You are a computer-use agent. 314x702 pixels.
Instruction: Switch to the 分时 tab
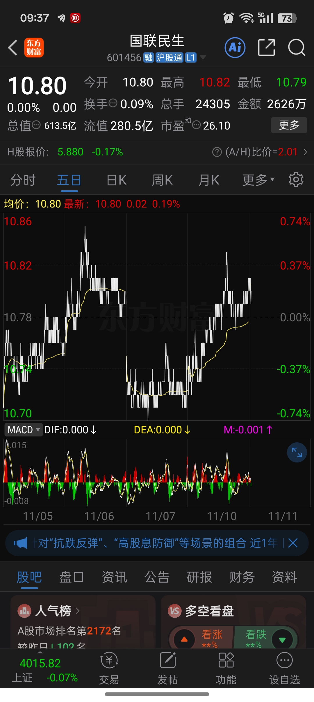coord(23,180)
